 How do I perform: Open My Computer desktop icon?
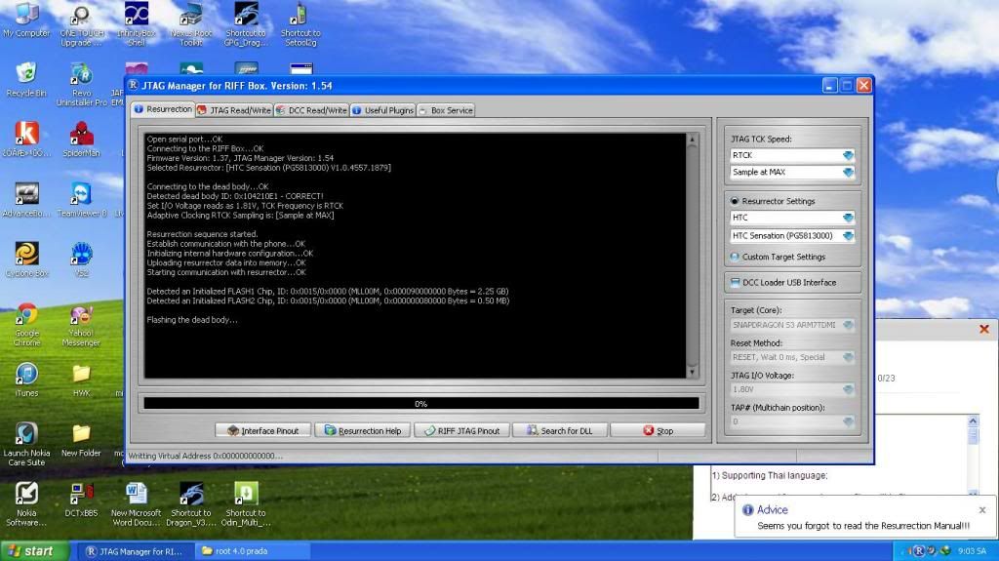tap(26, 20)
